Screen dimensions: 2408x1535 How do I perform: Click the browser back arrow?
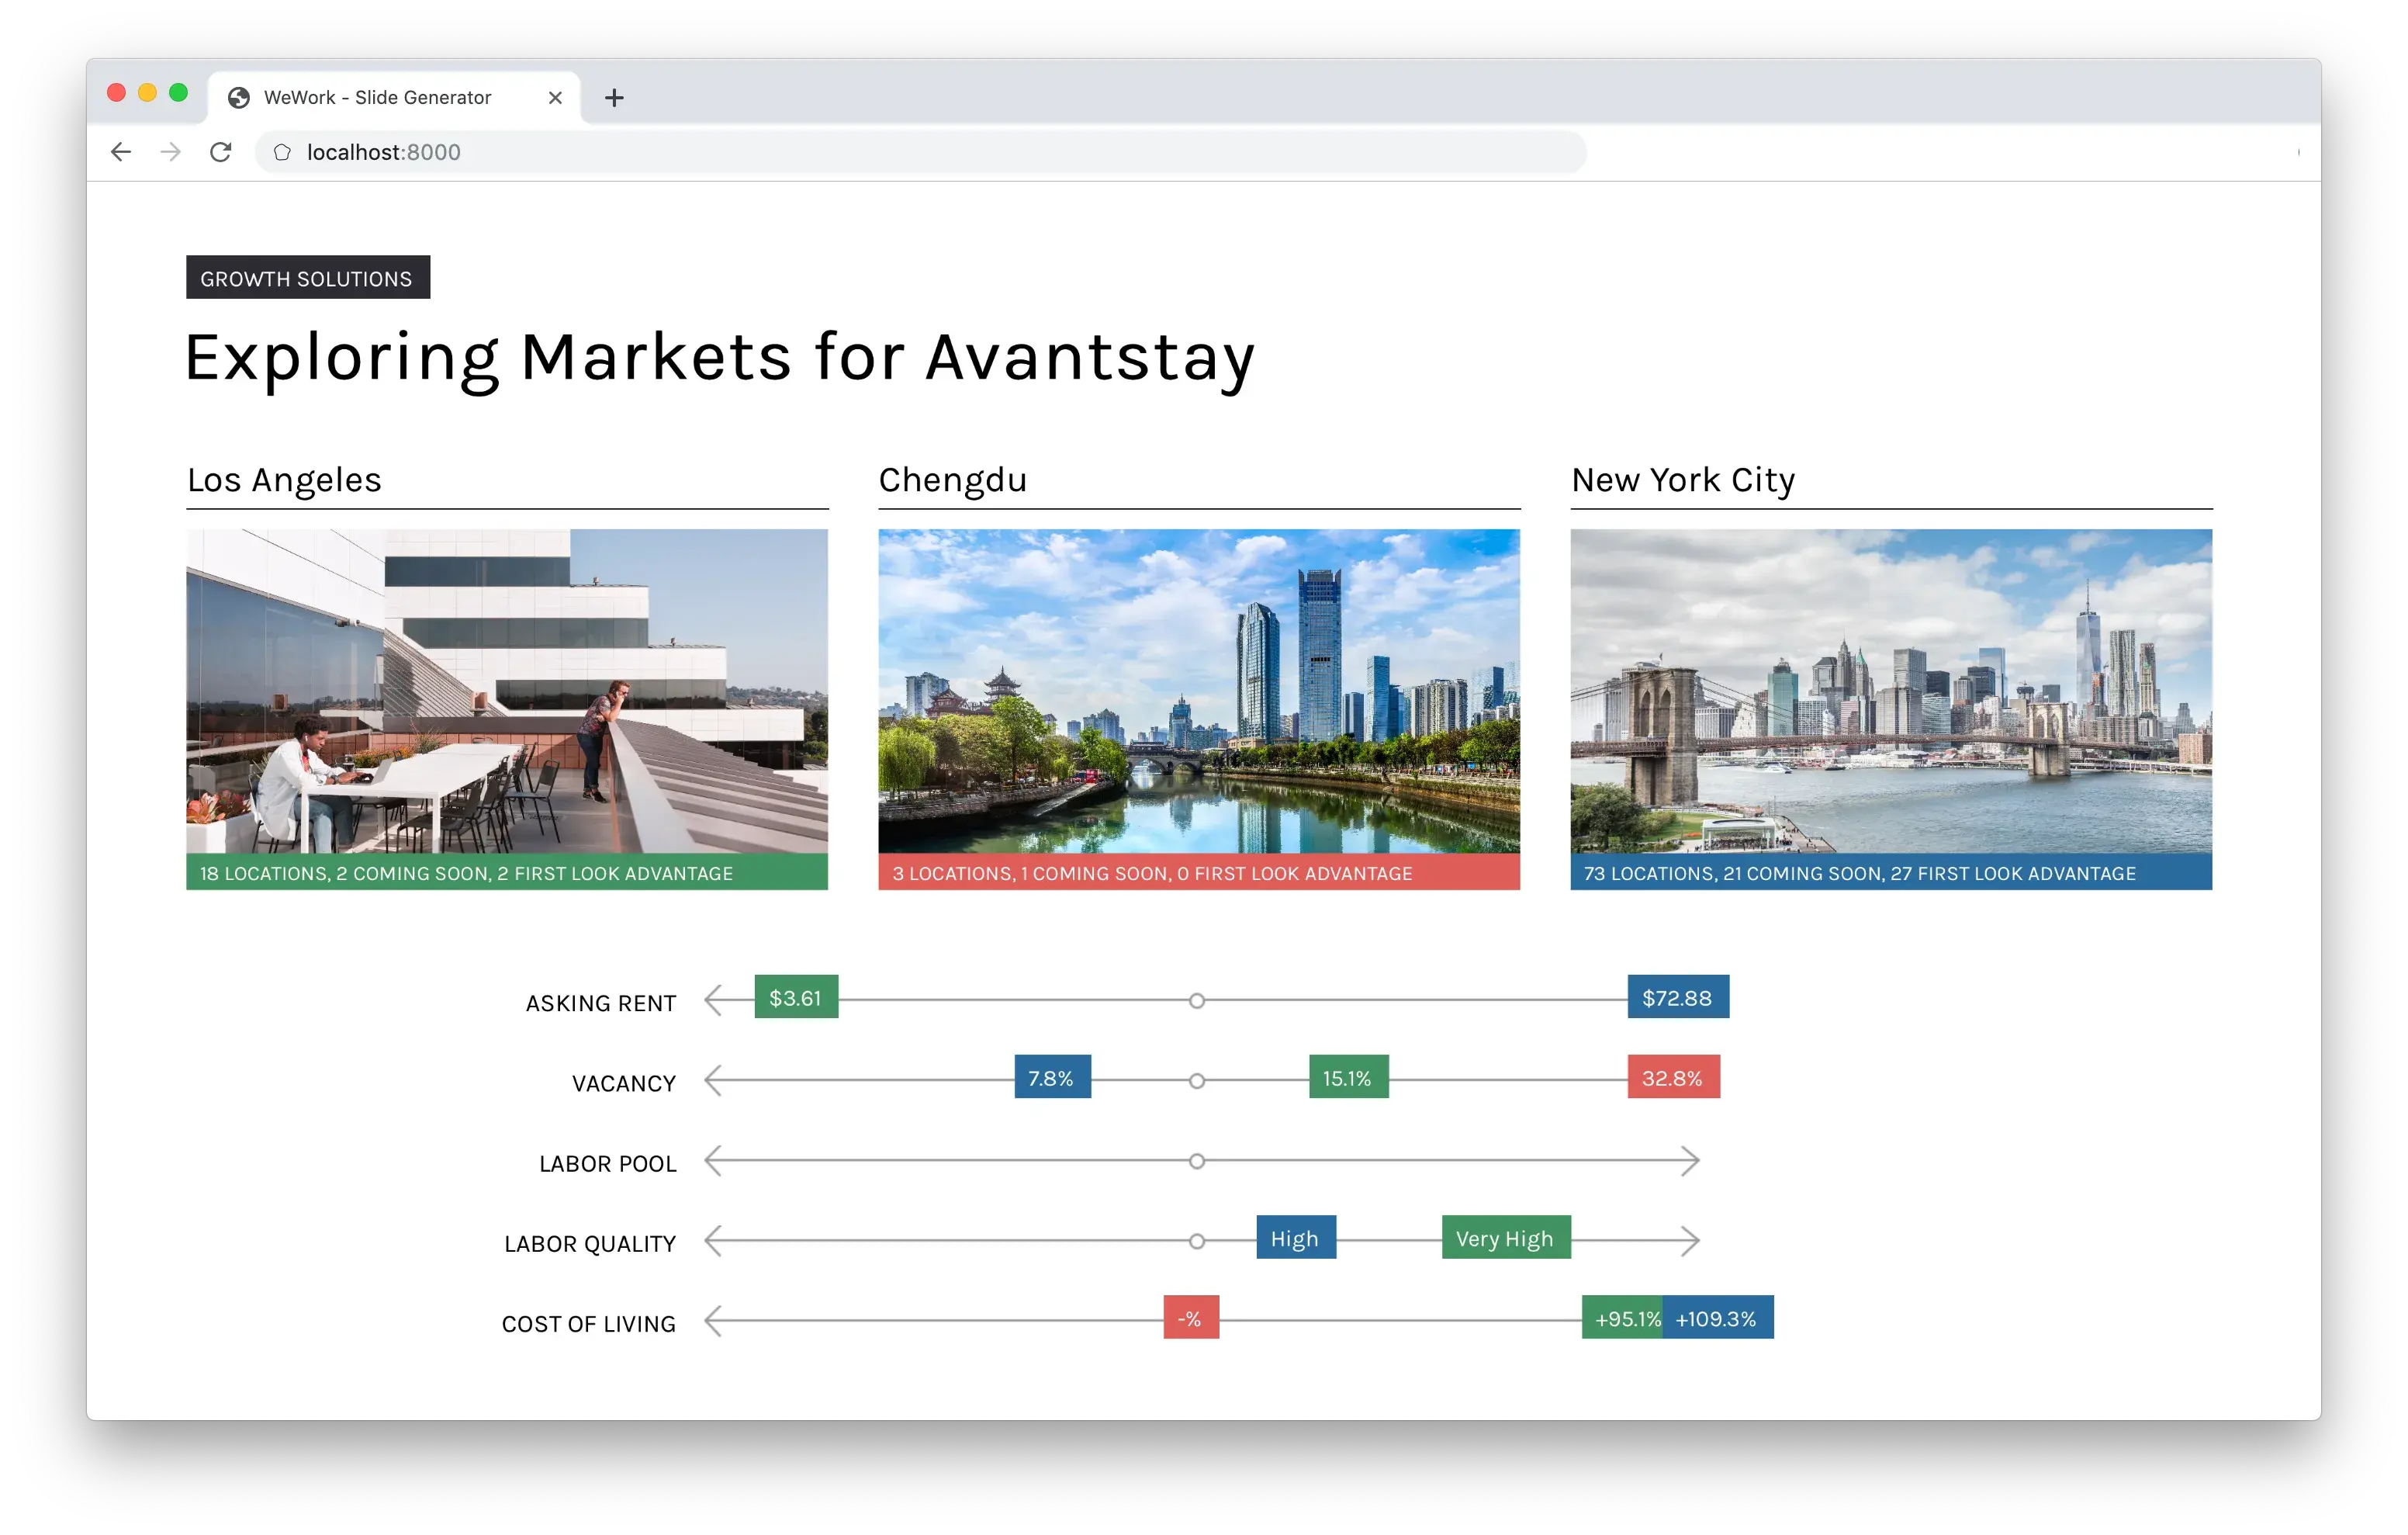121,152
